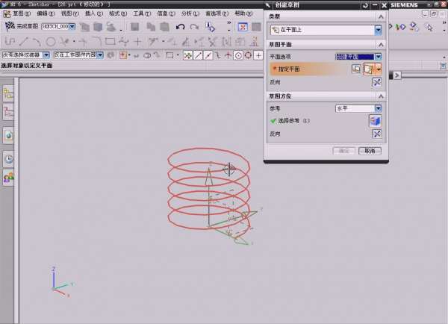Select the Point plus-sign sketch tool
This screenshot has width=448, height=324.
(x=137, y=42)
